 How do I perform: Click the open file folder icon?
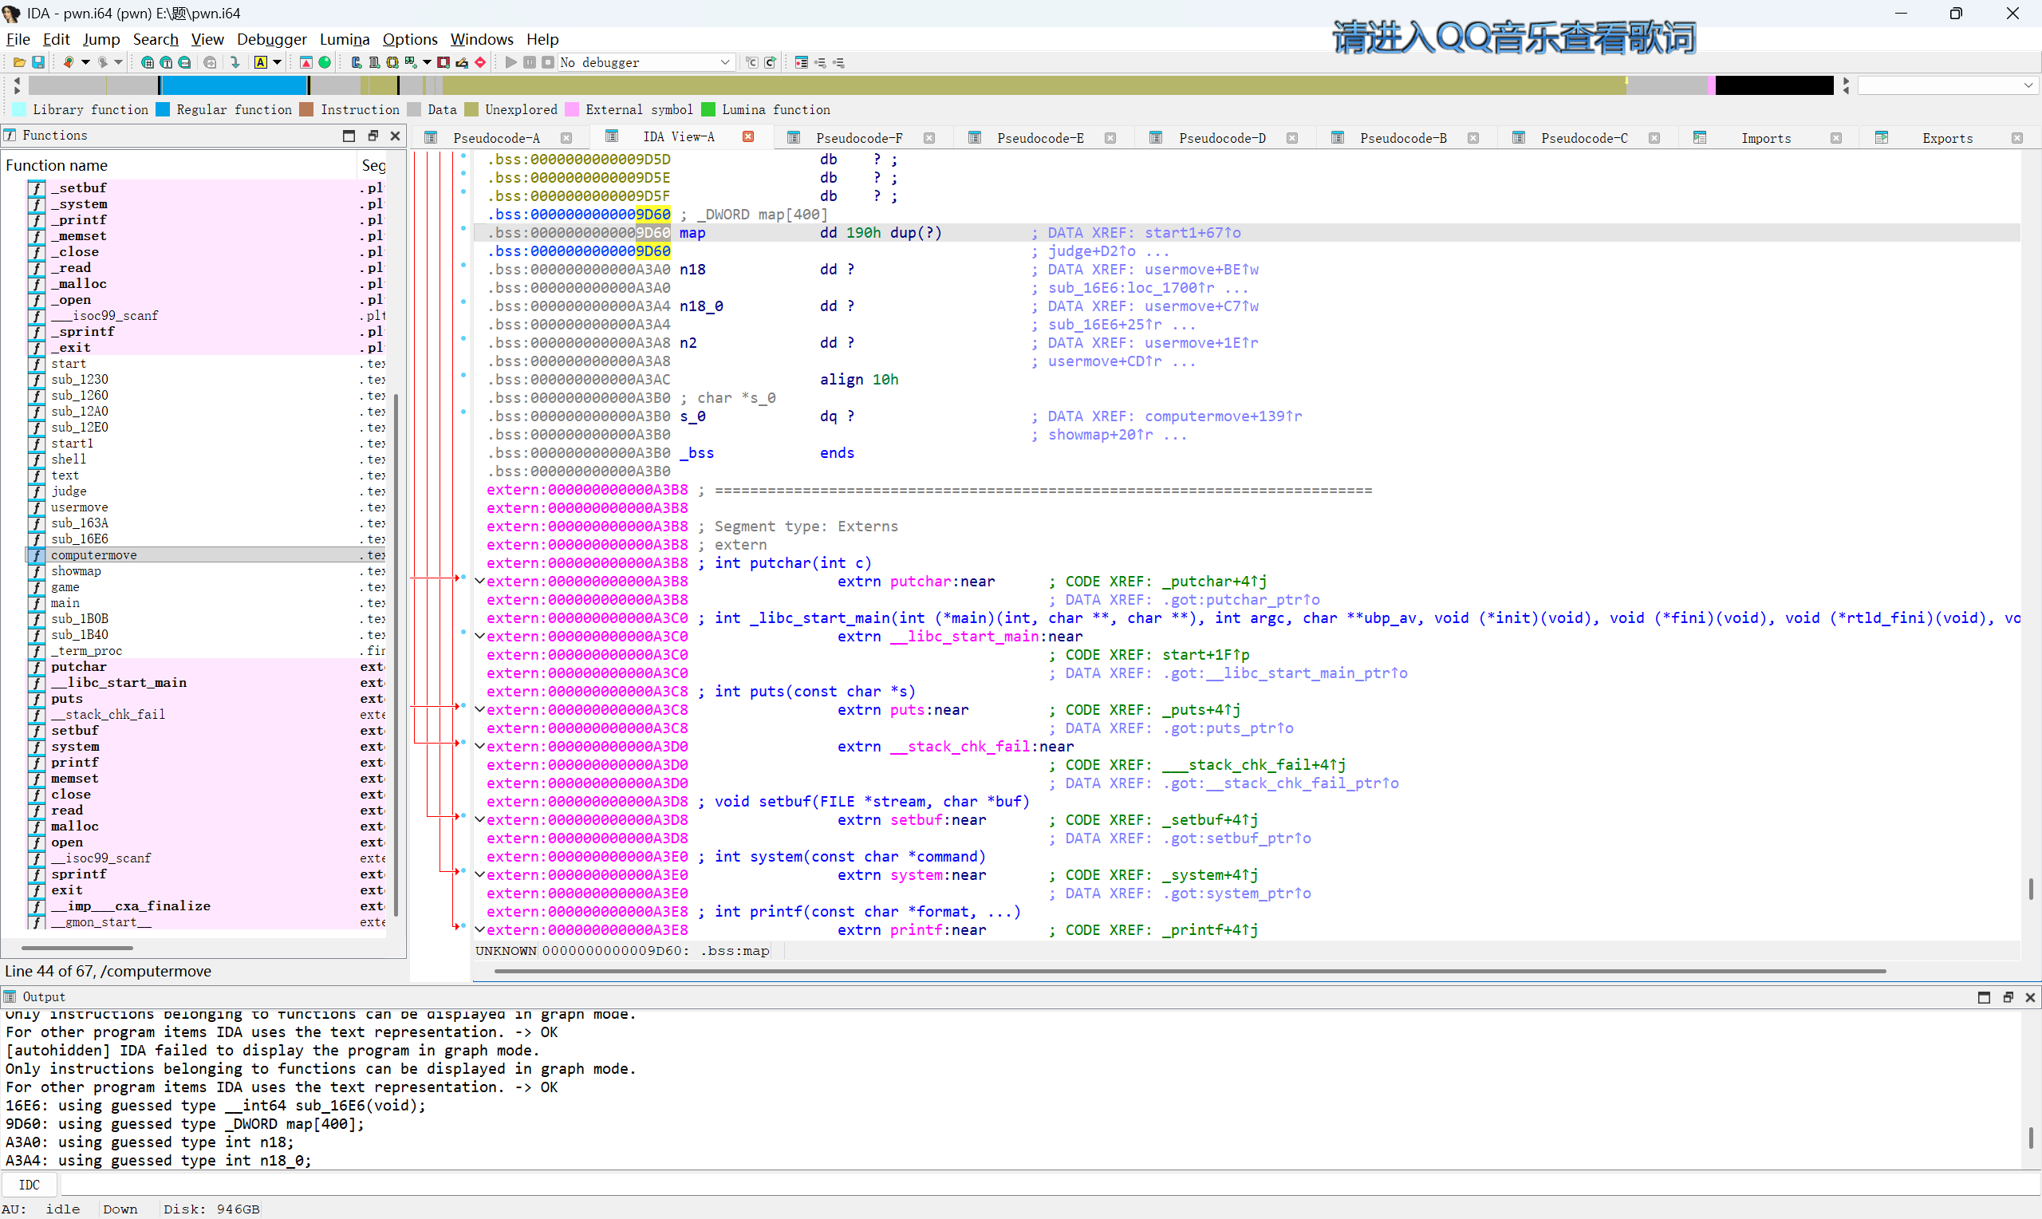click(19, 62)
